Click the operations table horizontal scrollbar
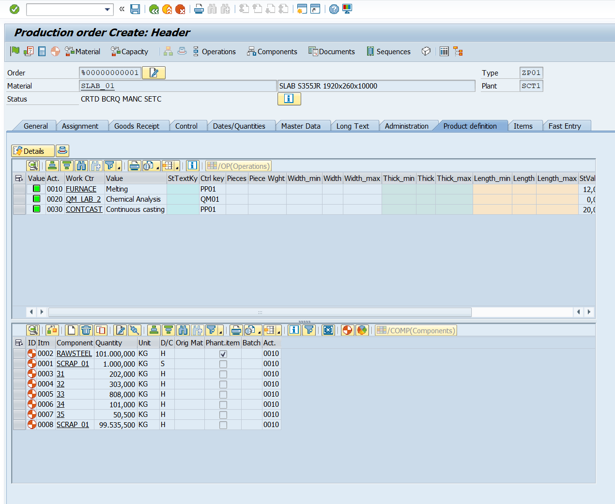 (x=260, y=312)
